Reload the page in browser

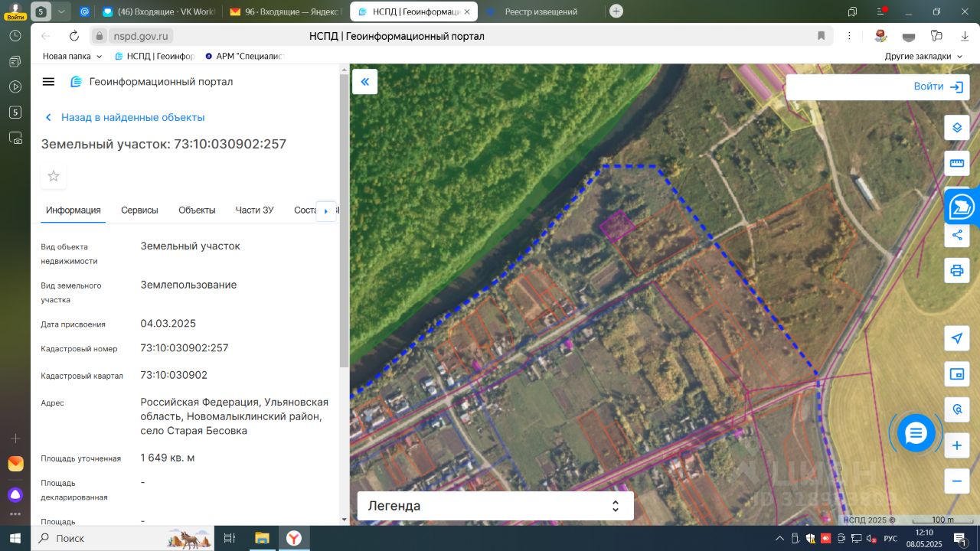(x=74, y=36)
